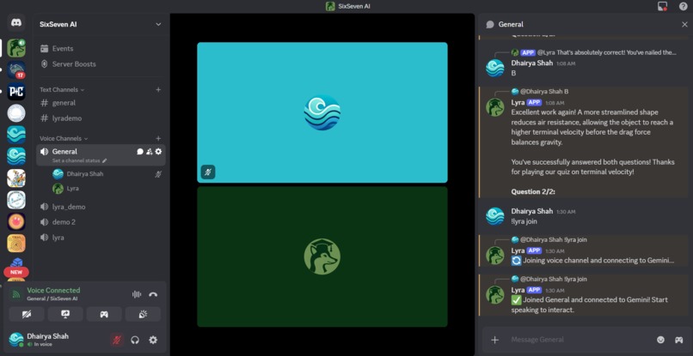Select Lyra's dark green video tile
This screenshot has width=693, height=356.
[322, 256]
